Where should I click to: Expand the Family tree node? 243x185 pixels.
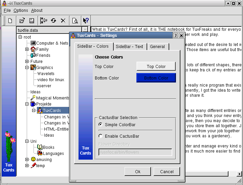(x=27, y=49)
